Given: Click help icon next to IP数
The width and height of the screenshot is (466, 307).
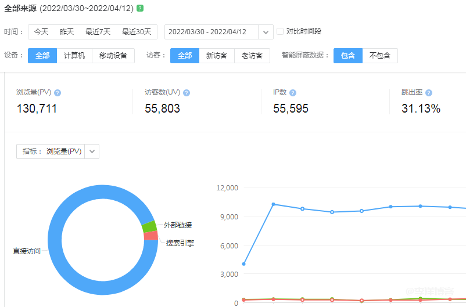Looking at the screenshot, I should [x=293, y=93].
